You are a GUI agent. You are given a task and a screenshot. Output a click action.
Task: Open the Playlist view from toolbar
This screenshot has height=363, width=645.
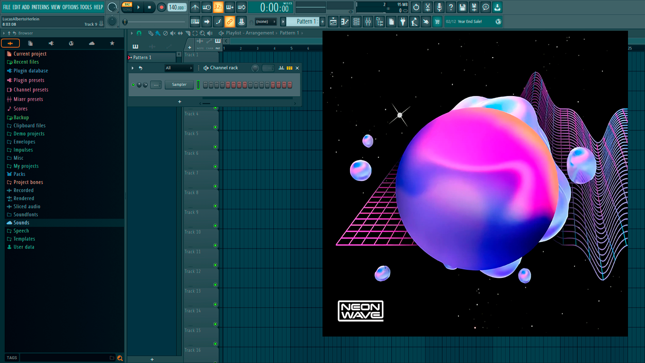(x=333, y=21)
